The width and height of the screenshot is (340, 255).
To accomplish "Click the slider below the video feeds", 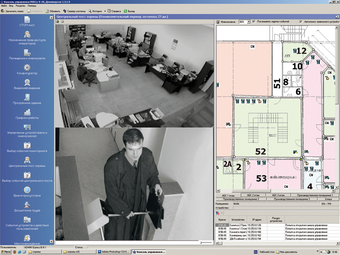I will (x=206, y=243).
